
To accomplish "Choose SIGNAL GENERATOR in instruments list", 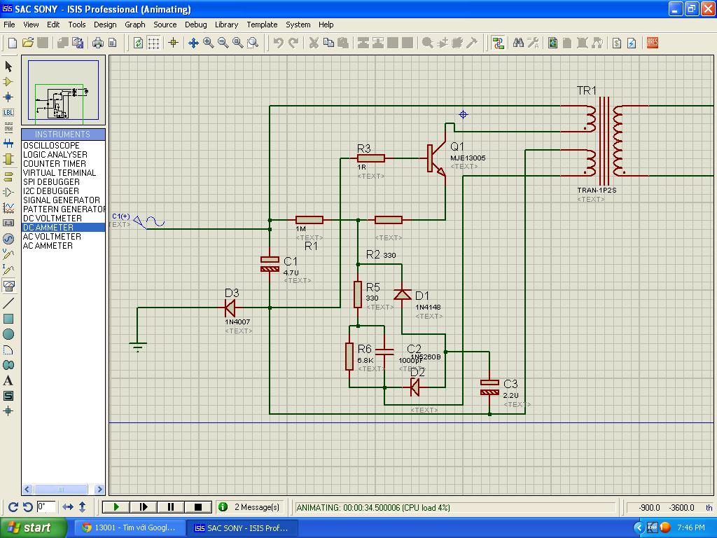I will click(x=61, y=200).
